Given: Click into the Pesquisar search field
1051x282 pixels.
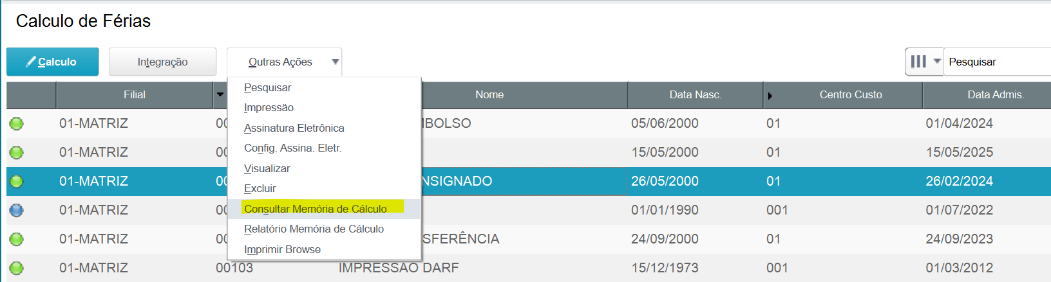Looking at the screenshot, I should (x=997, y=62).
